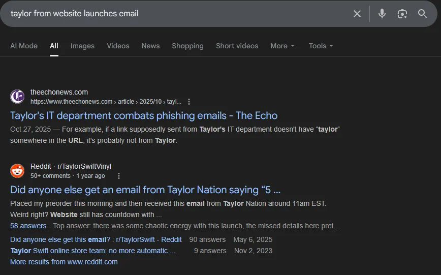
Task: Switch to Images tab
Action: click(82, 46)
